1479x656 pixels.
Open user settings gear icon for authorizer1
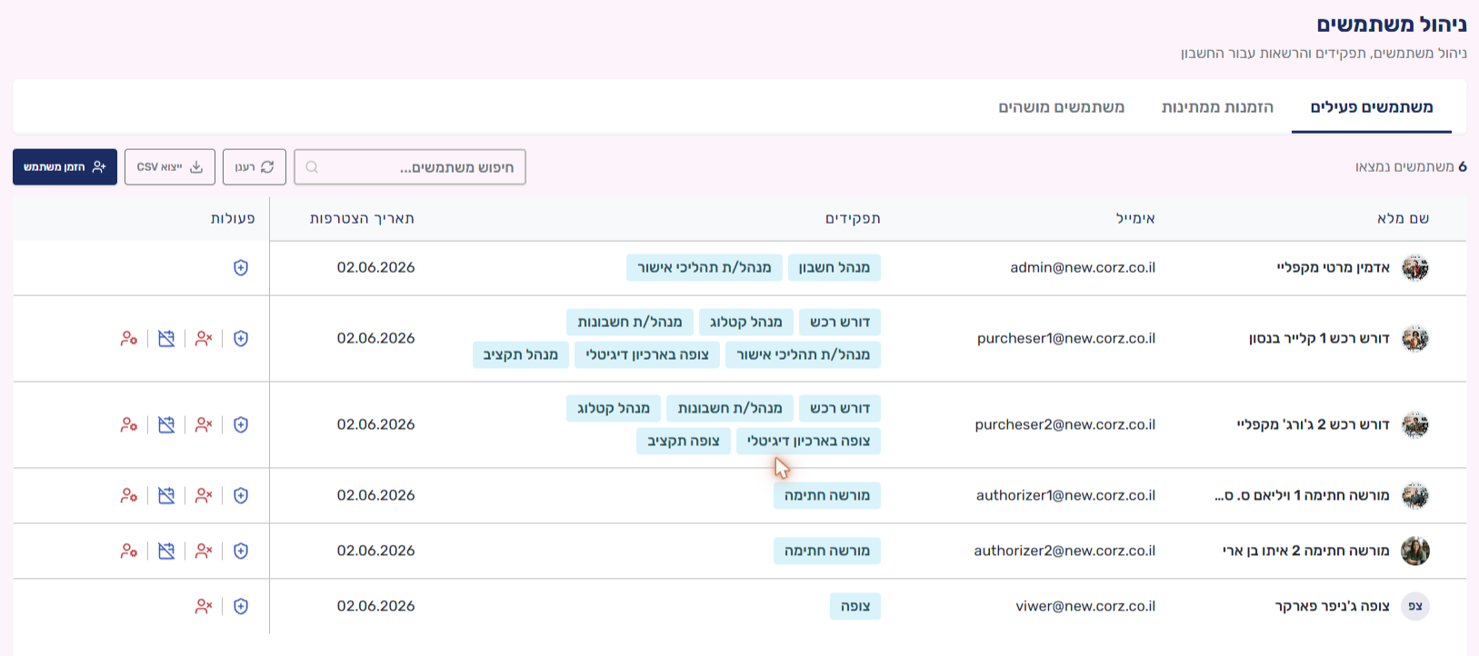[129, 496]
